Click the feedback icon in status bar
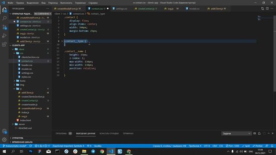This screenshot has height=155, width=276. pos(267,146)
